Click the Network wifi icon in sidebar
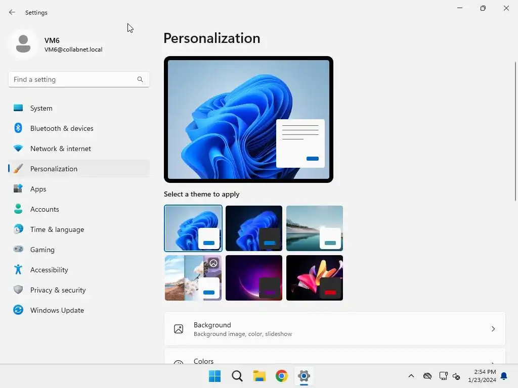Image resolution: width=518 pixels, height=388 pixels. [x=18, y=148]
